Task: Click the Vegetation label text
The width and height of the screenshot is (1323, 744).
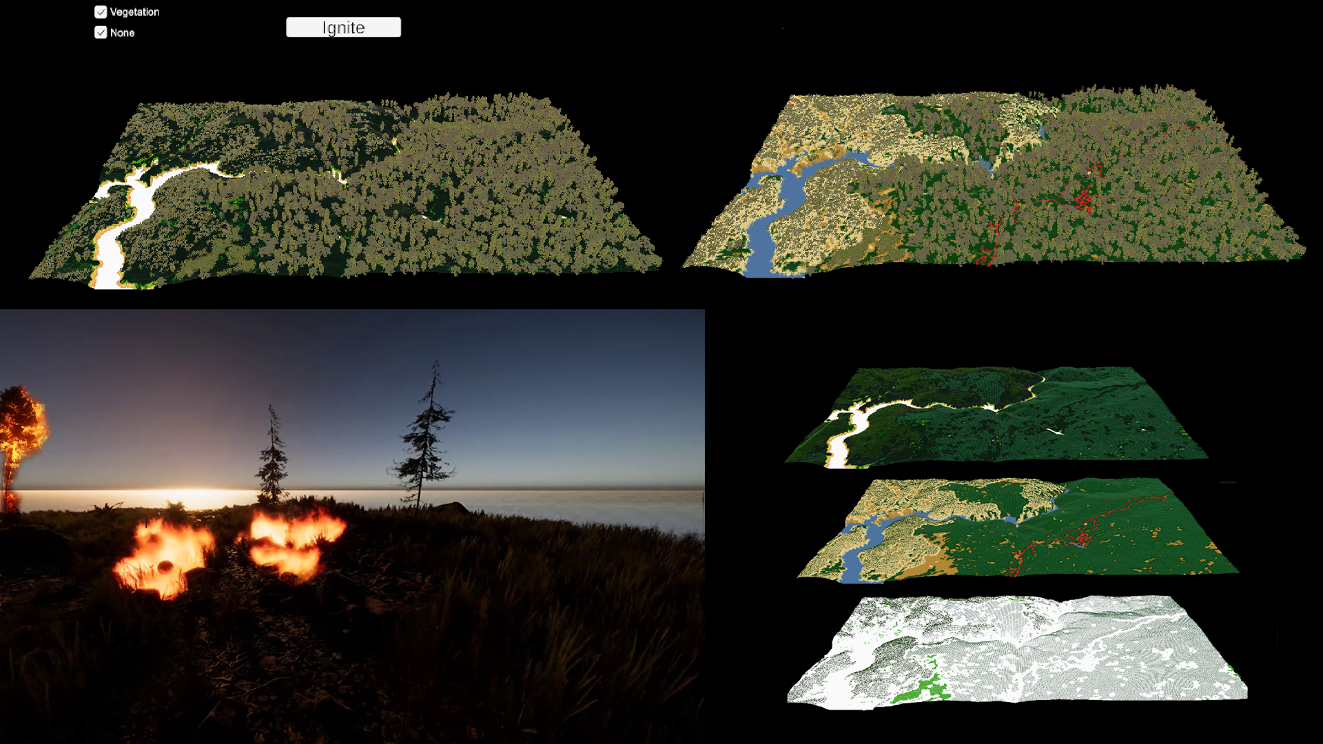Action: [134, 12]
